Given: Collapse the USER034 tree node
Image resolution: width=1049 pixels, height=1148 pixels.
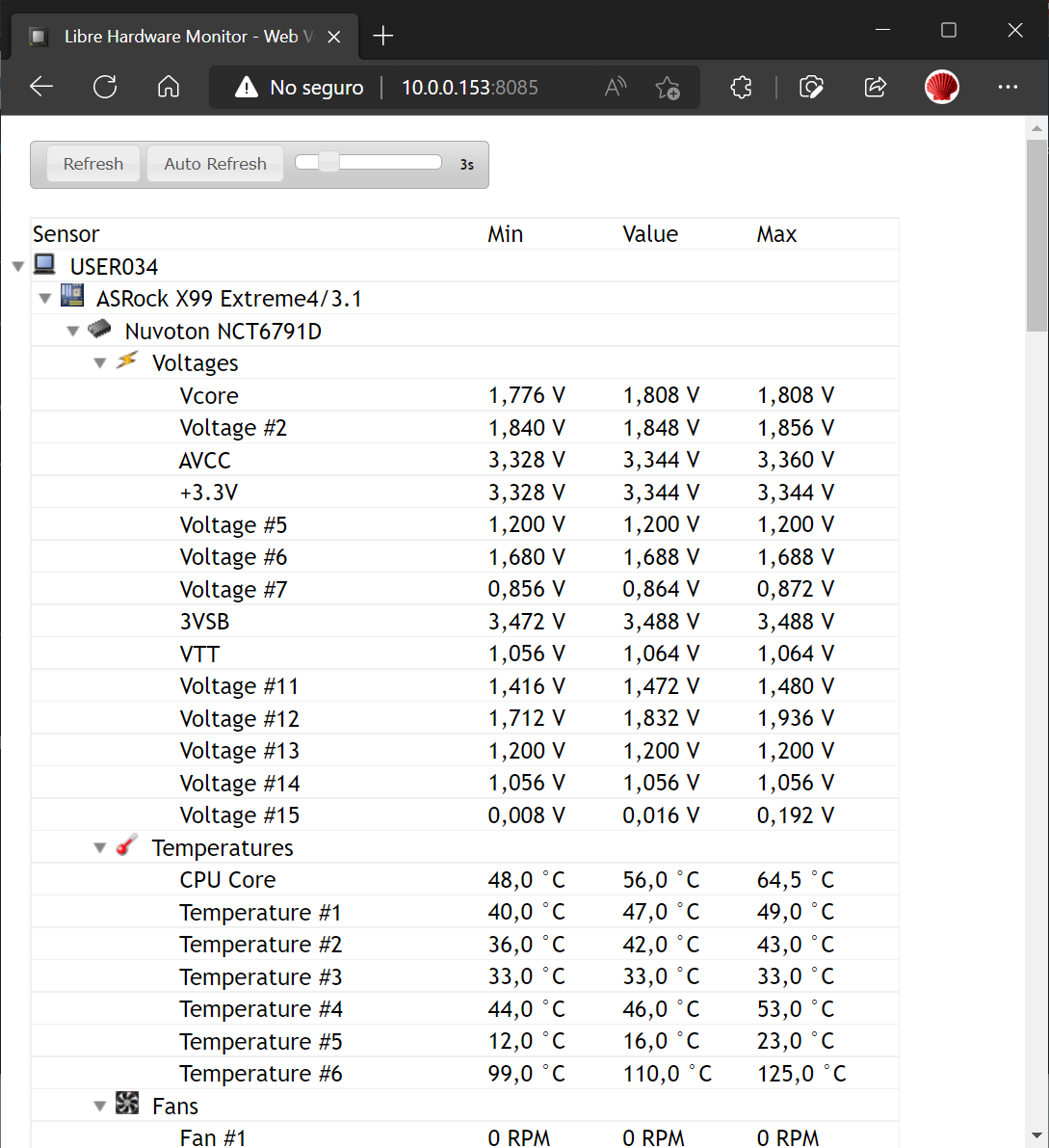Looking at the screenshot, I should [x=18, y=267].
